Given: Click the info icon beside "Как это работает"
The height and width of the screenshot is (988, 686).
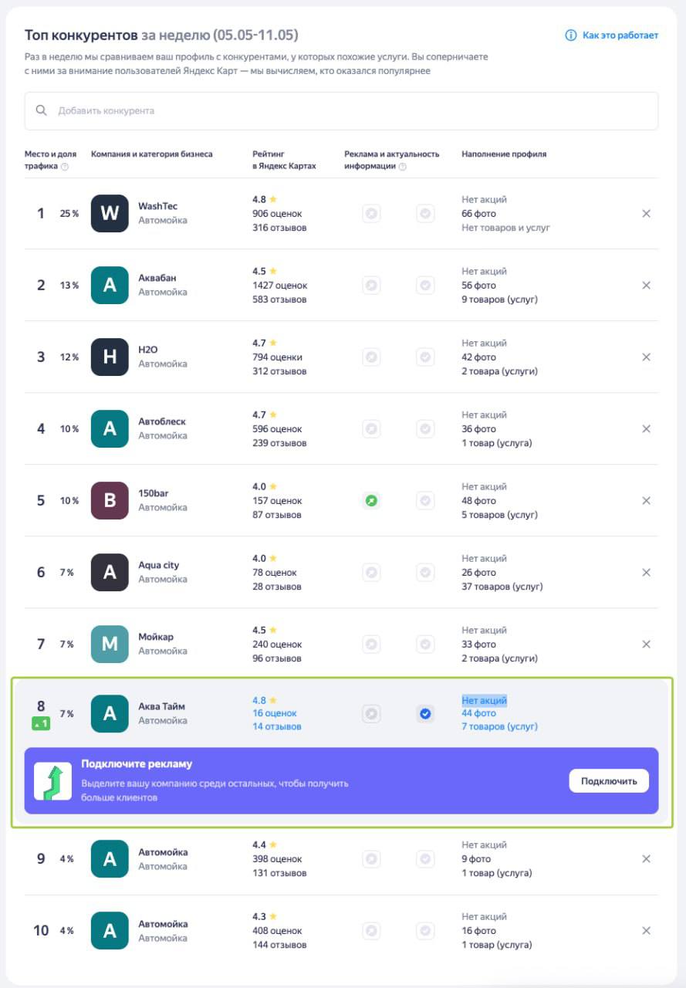Looking at the screenshot, I should point(571,36).
